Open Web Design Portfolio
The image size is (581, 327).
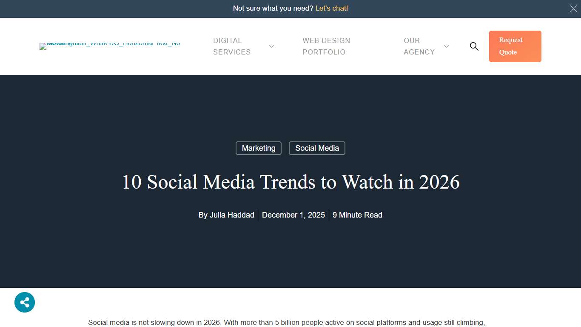pyautogui.click(x=326, y=46)
